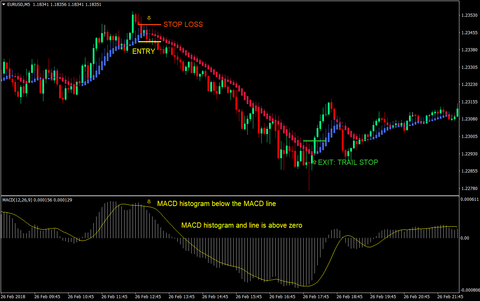Click price level 1.23080 on price scale
Image resolution: width=480 pixels, height=301 pixels.
(469, 119)
